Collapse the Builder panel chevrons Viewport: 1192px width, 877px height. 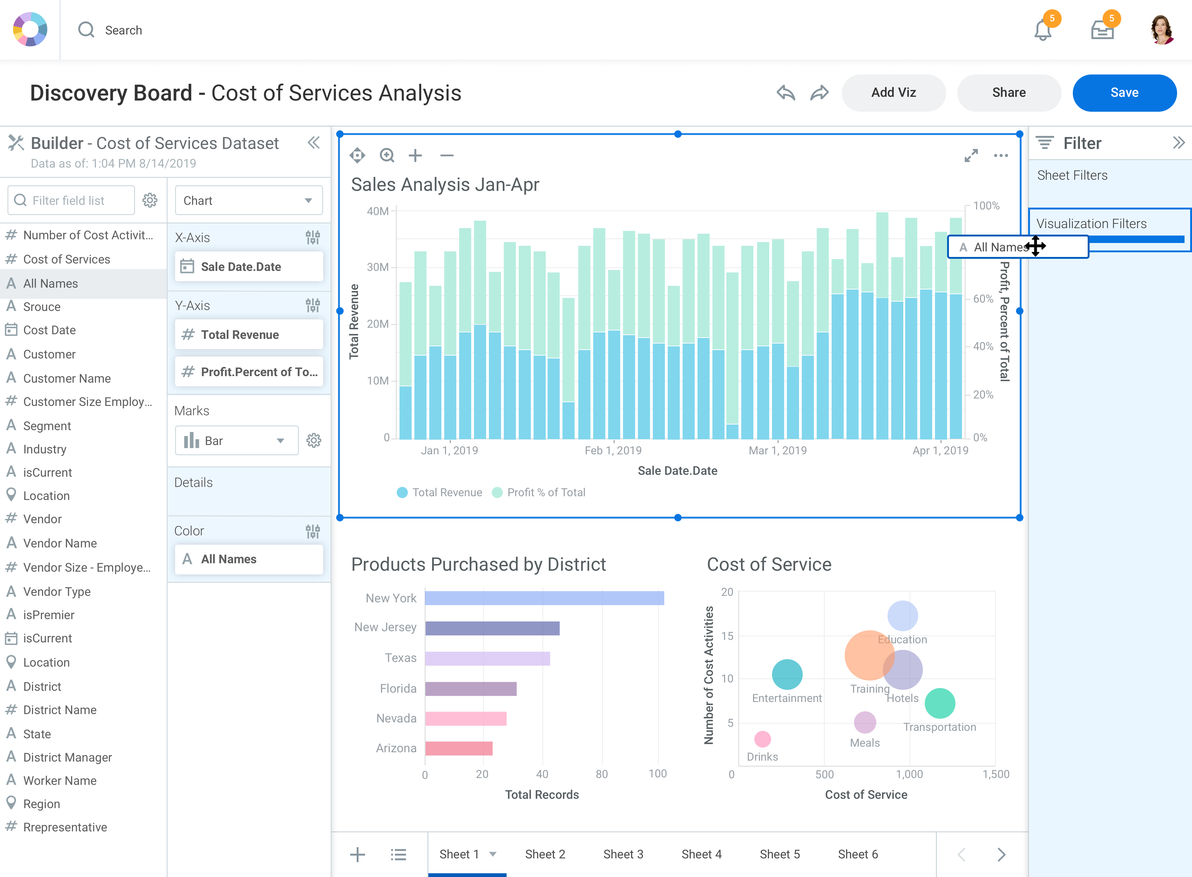tap(314, 142)
